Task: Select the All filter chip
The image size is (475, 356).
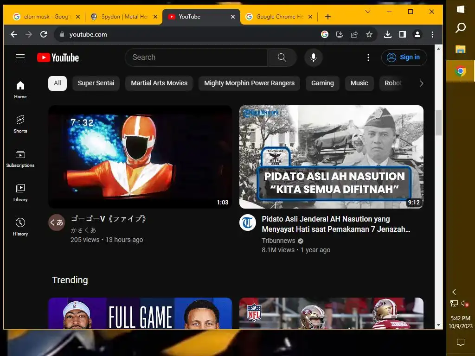Action: (57, 83)
